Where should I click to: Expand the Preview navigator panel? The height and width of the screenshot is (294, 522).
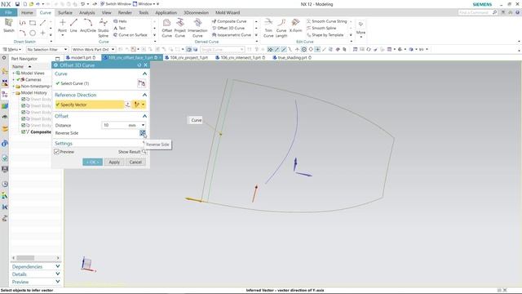(x=58, y=282)
